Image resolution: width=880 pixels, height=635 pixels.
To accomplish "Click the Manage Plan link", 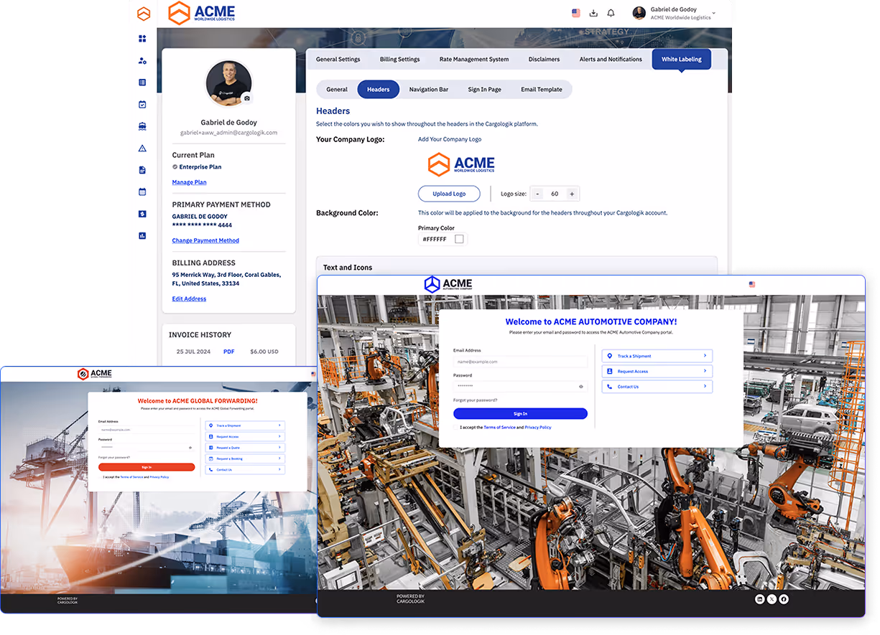I will [189, 182].
